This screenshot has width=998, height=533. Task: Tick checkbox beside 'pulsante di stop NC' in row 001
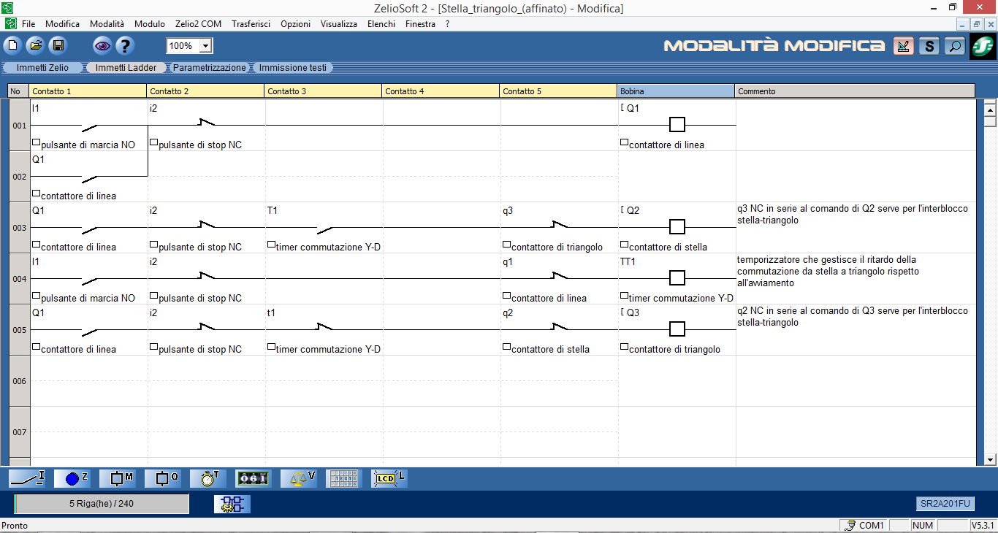click(x=154, y=142)
